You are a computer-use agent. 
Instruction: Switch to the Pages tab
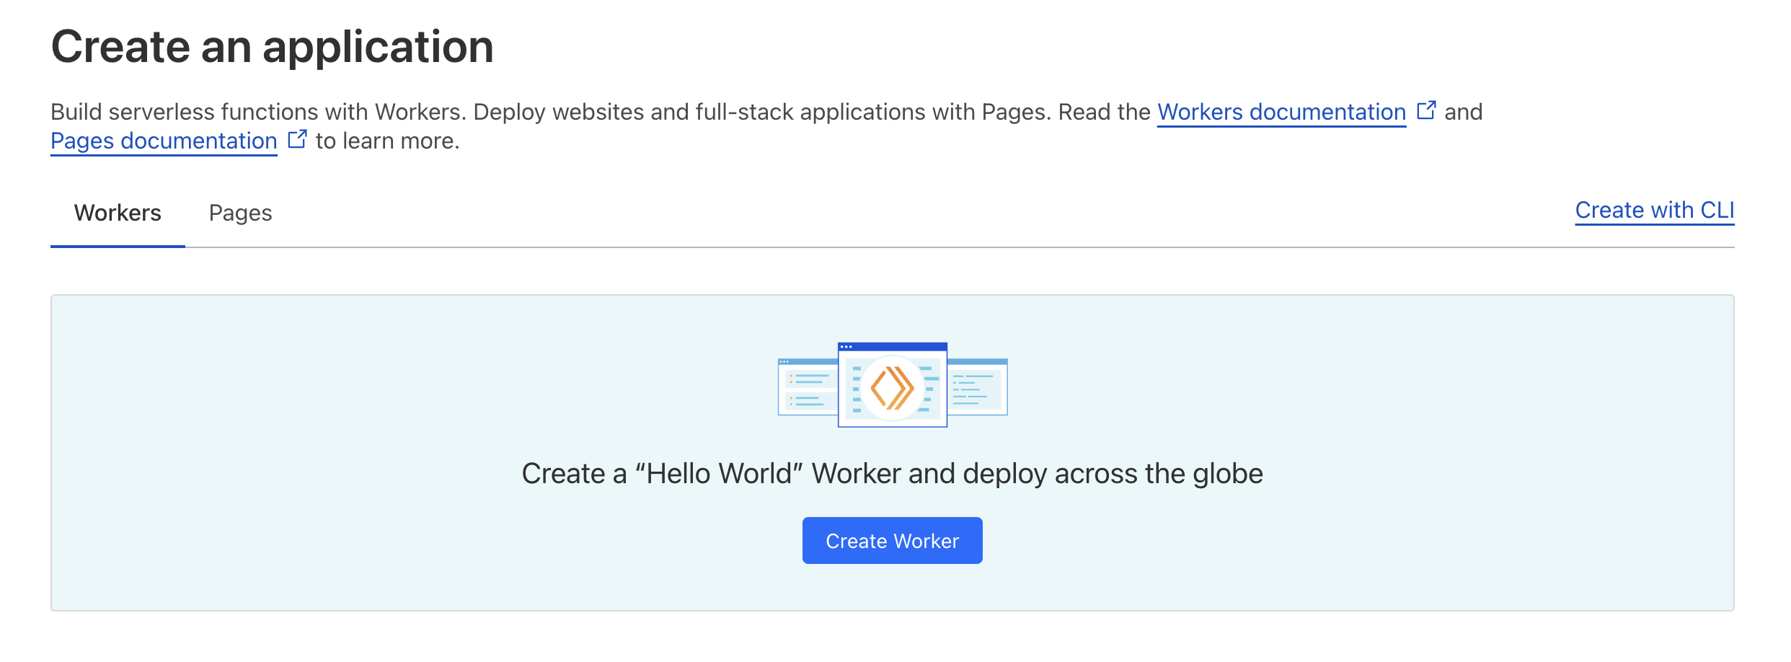pyautogui.click(x=240, y=213)
